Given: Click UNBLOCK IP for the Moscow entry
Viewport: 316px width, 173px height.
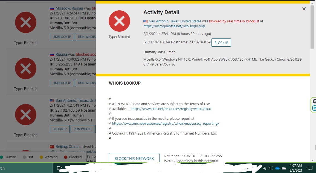Looking at the screenshot, I should pyautogui.click(x=62, y=37).
